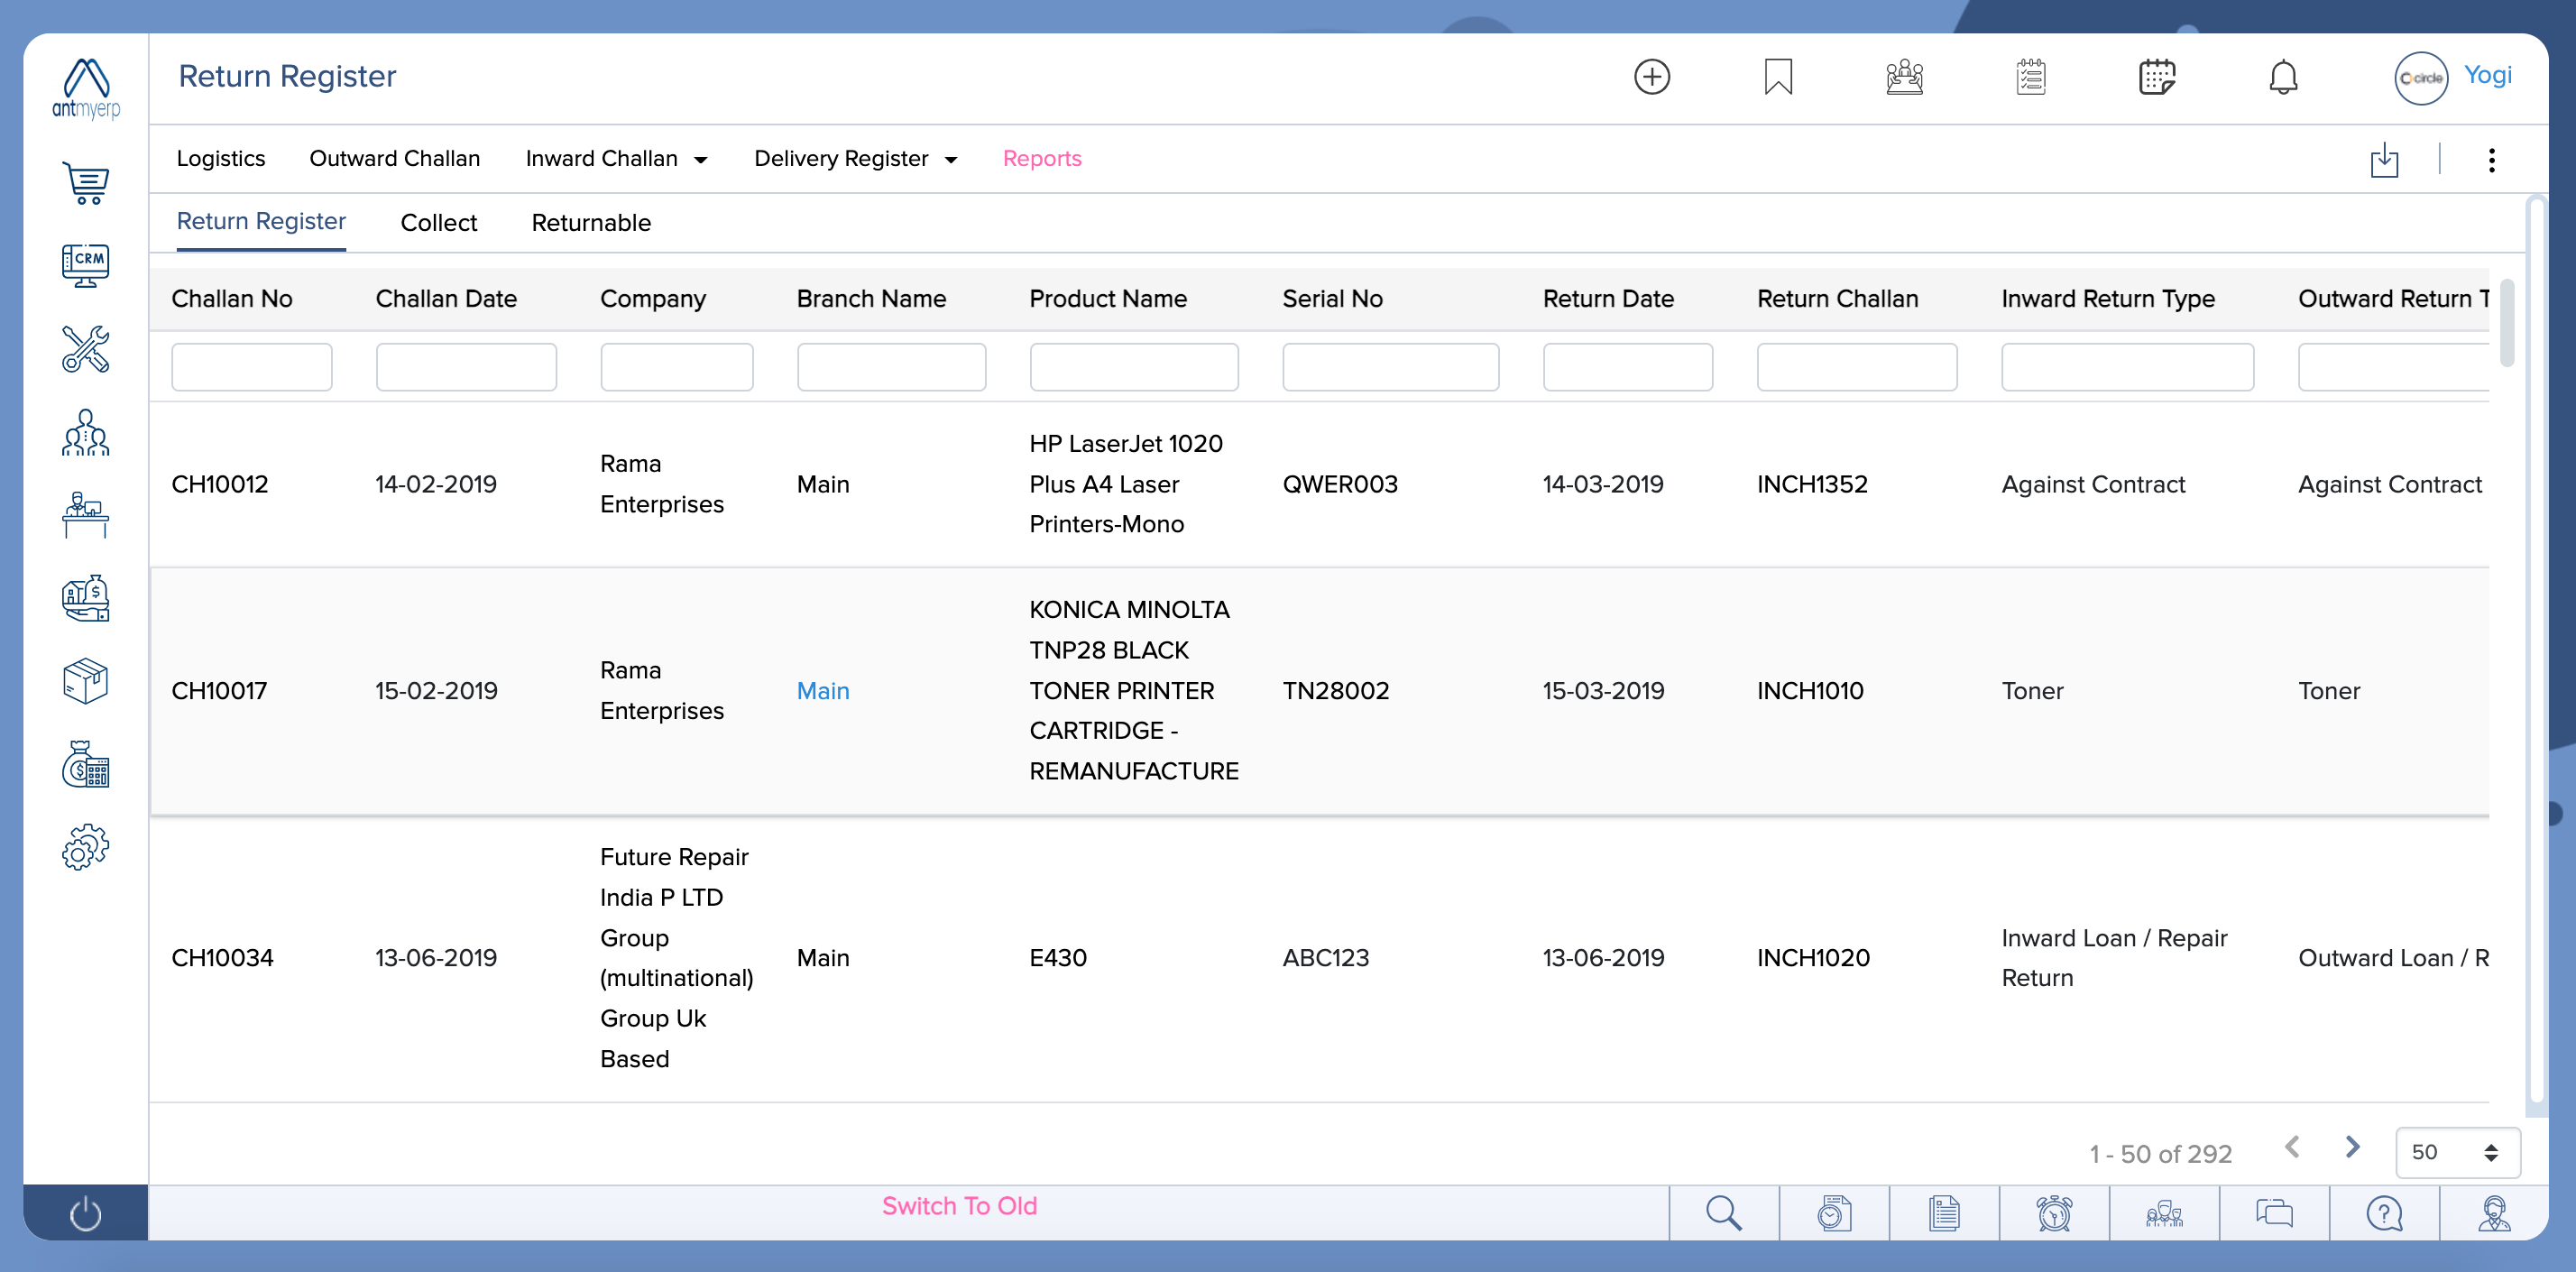Go to next page arrow

[2351, 1147]
